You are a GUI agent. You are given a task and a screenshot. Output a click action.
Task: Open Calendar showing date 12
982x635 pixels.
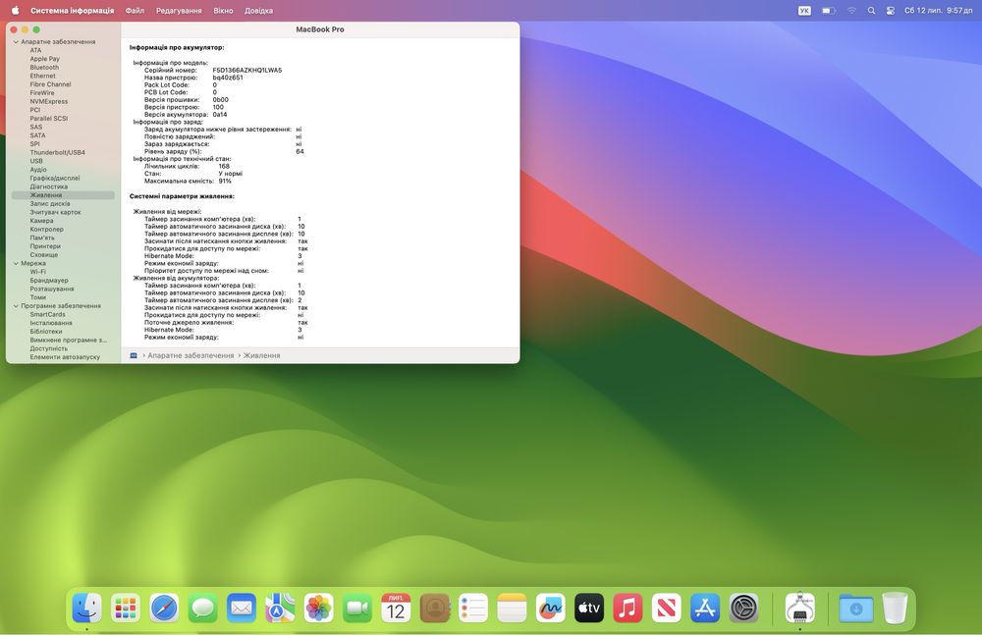[396, 608]
